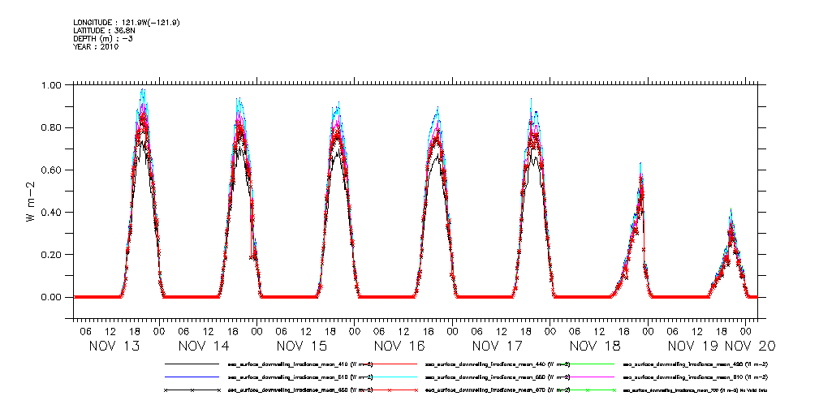
Task: Click the 0.20 y-axis tick label
Action: (53, 254)
